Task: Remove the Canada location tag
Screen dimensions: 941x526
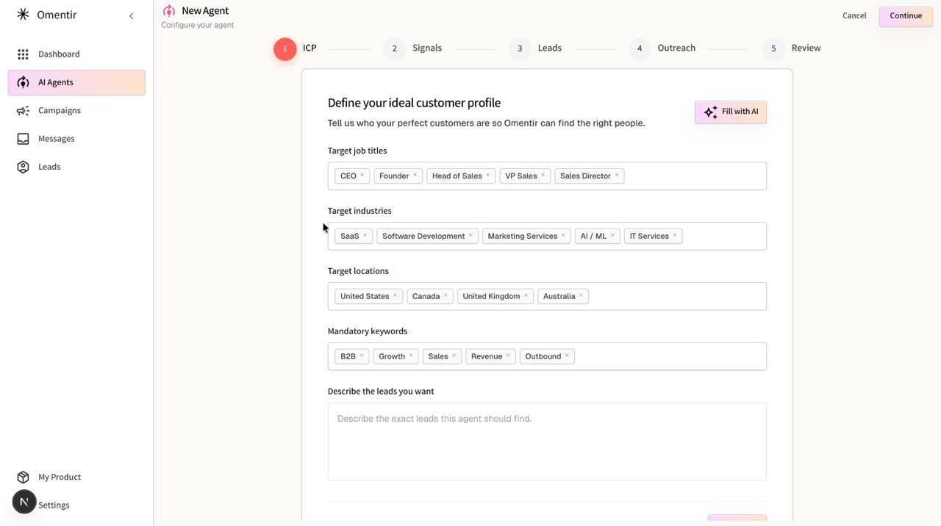Action: pos(445,296)
